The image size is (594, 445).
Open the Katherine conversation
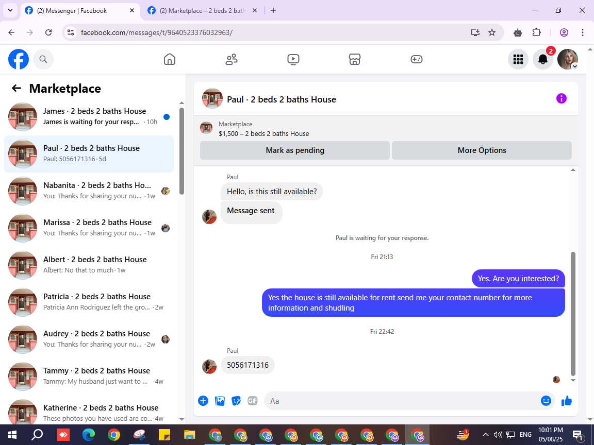89,412
